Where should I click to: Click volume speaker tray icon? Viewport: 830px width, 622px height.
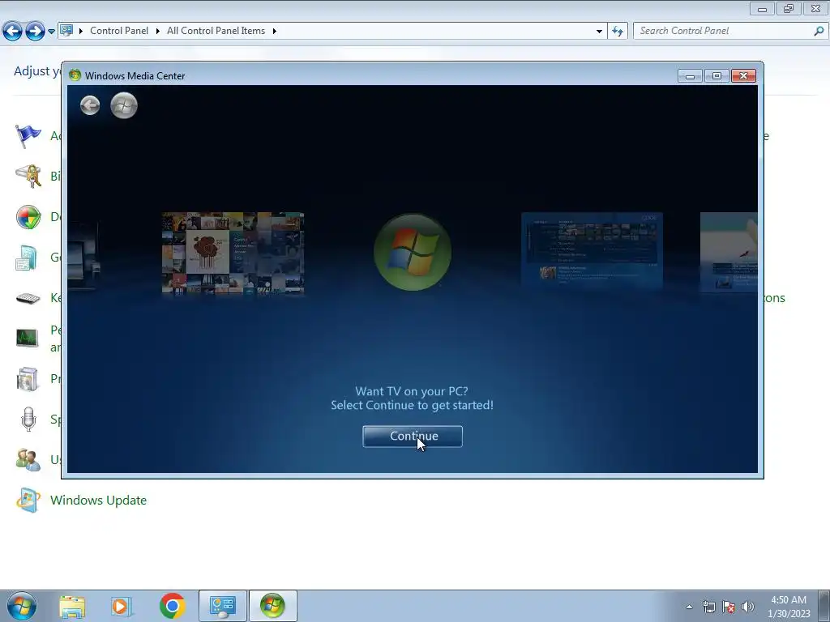[x=748, y=607]
